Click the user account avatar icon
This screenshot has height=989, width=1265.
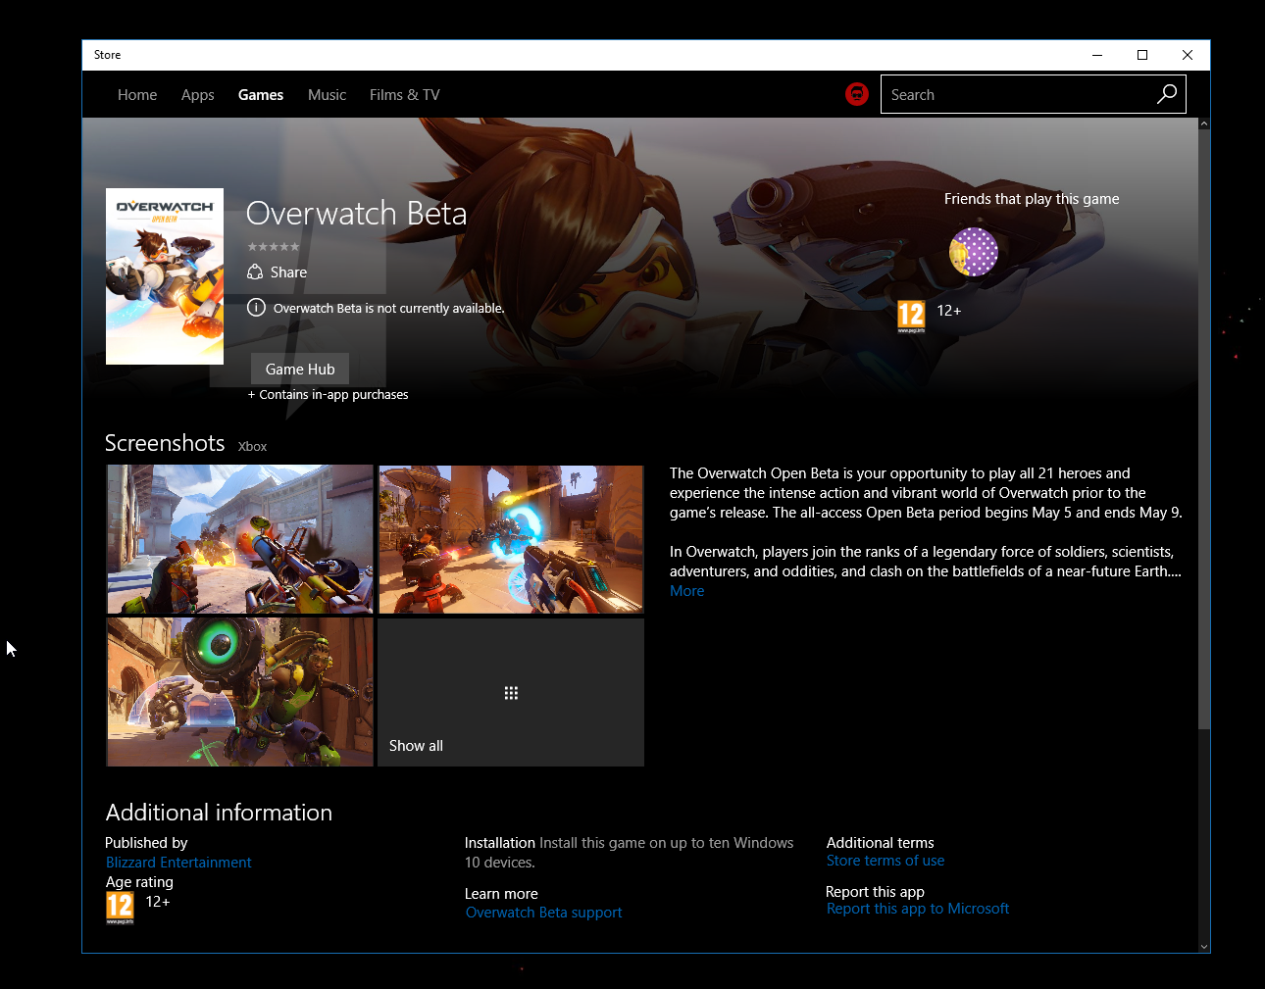click(x=856, y=94)
